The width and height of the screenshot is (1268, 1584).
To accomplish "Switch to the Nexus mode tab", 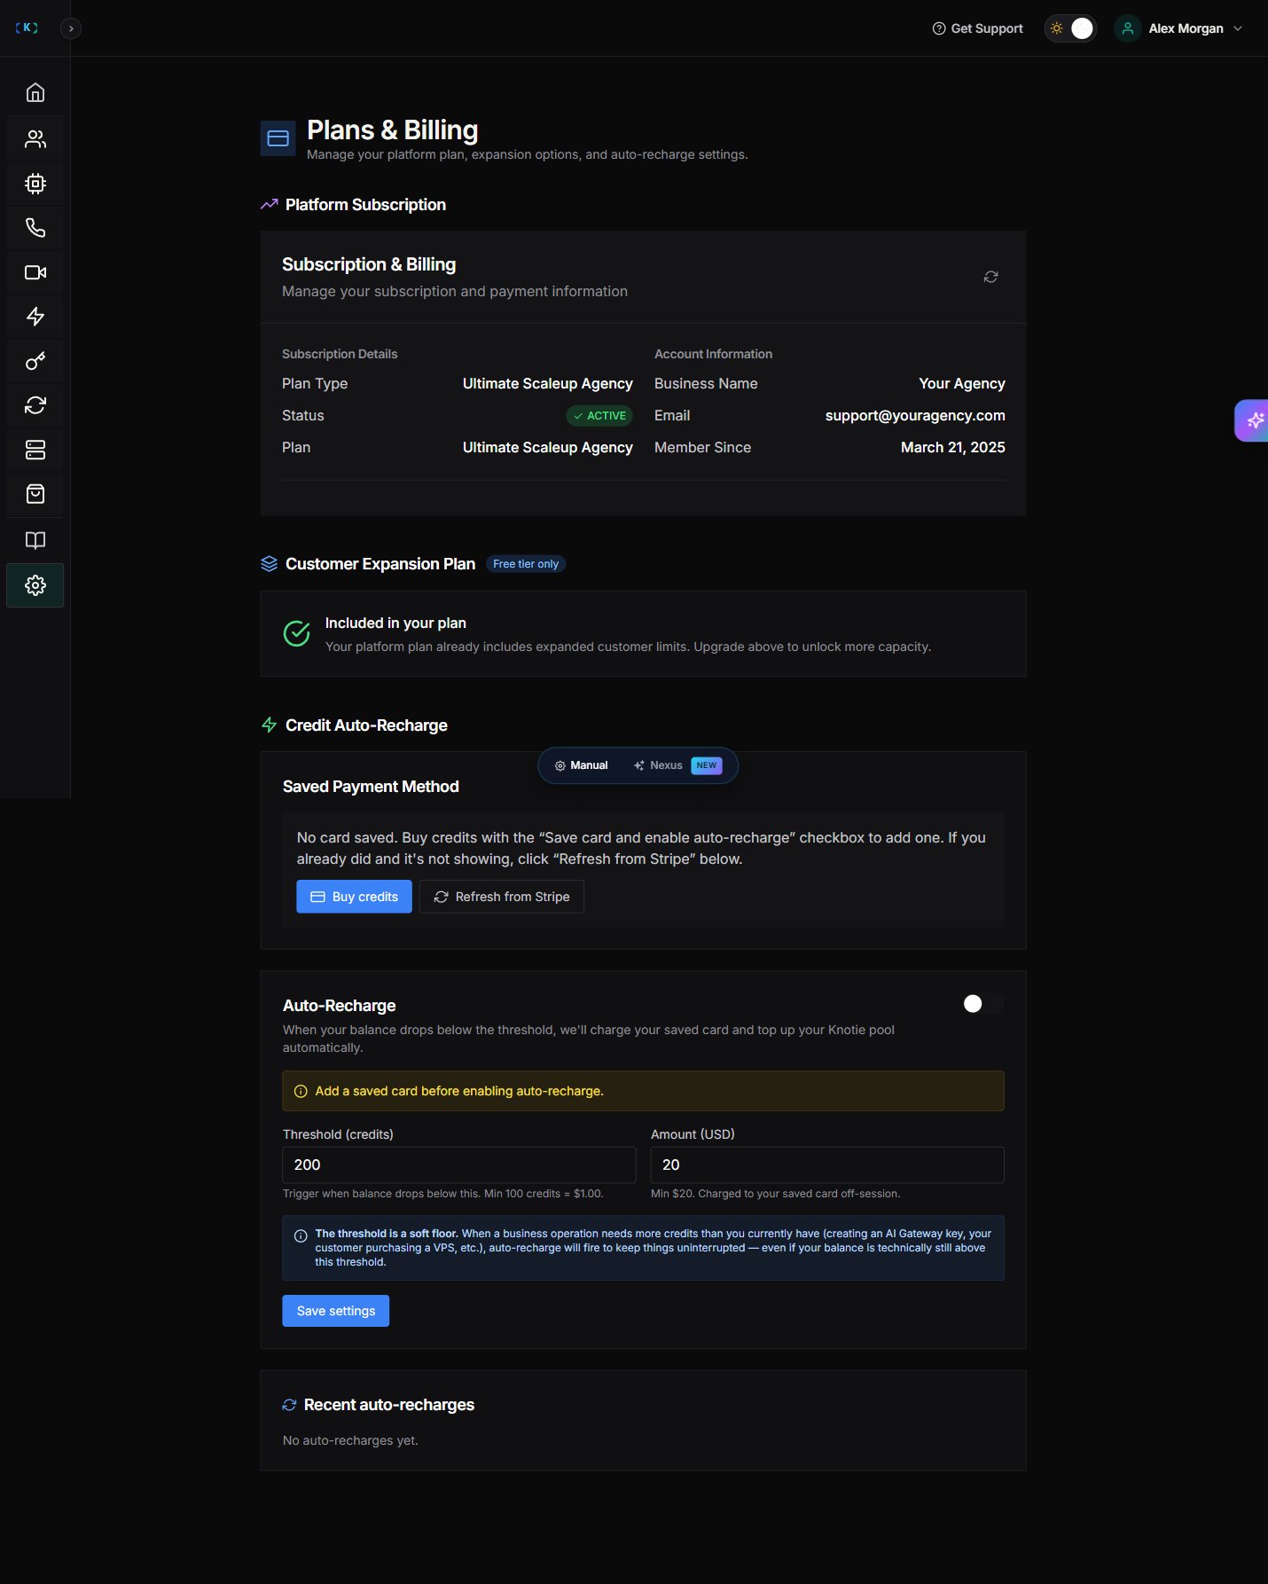I will coord(677,765).
